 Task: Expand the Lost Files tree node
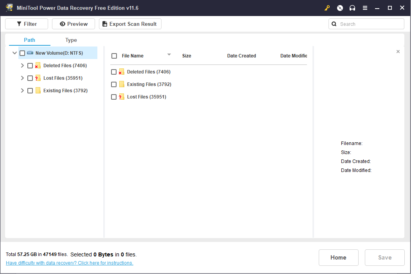click(x=22, y=78)
